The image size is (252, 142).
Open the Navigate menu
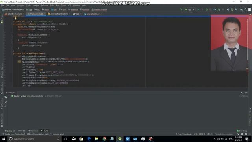coord(20,6)
